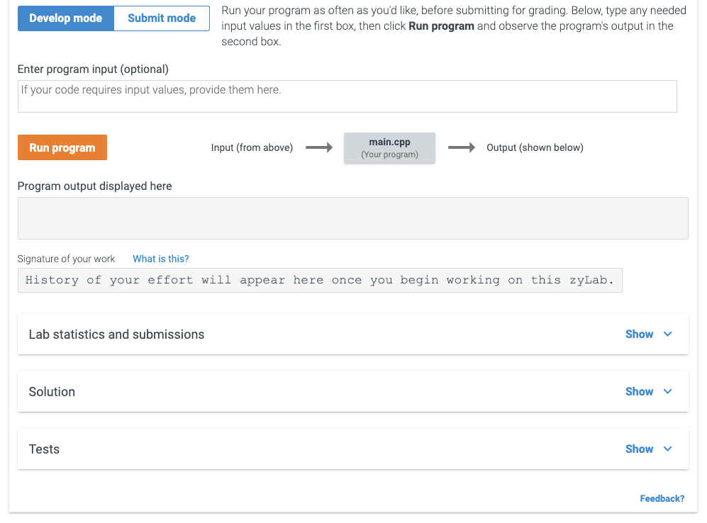707x523 pixels.
Task: Select the main.cpp program box
Action: (389, 148)
